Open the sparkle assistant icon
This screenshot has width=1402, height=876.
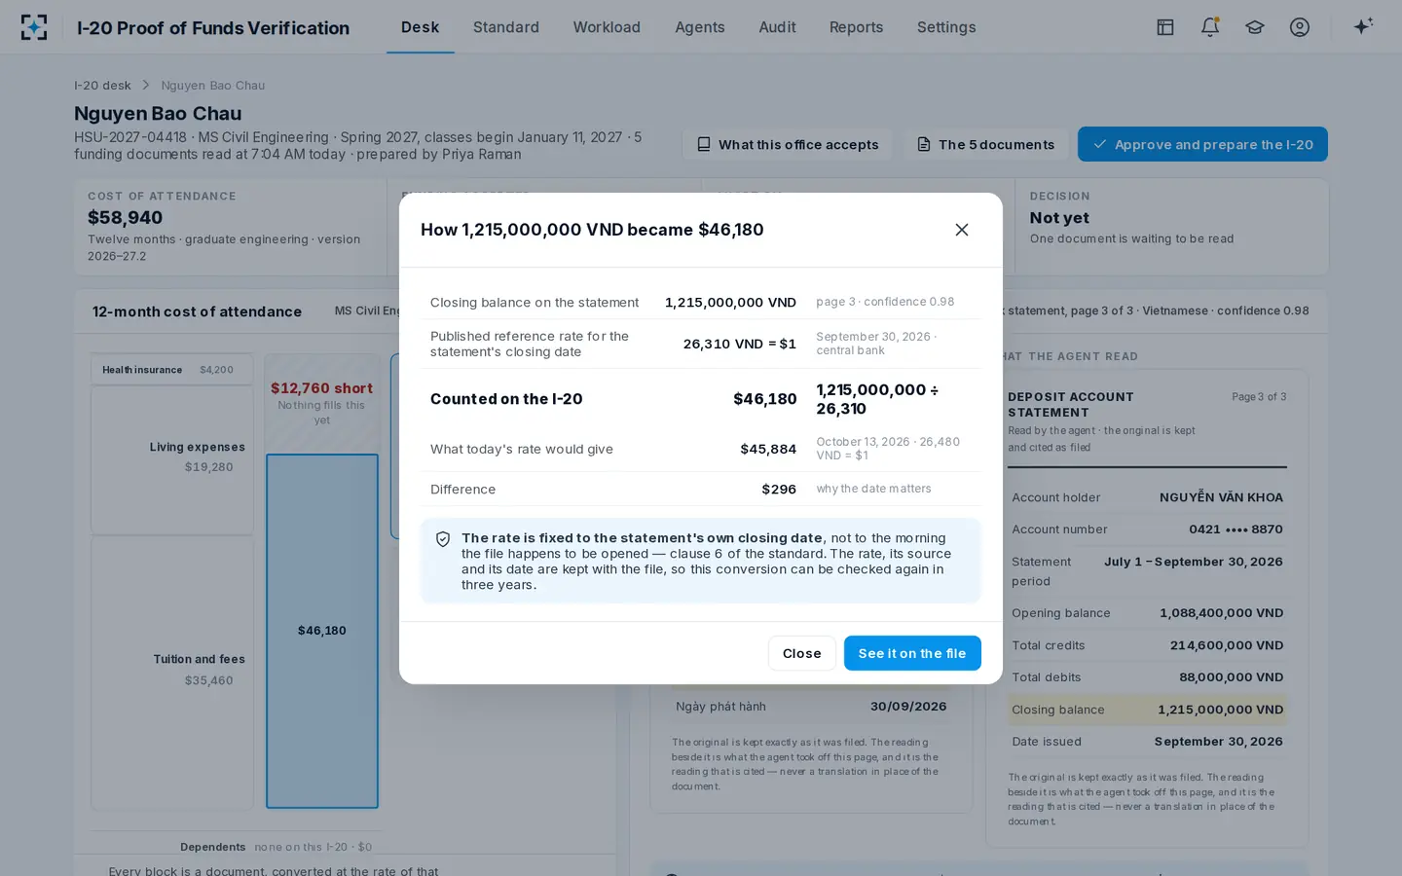tap(1363, 26)
